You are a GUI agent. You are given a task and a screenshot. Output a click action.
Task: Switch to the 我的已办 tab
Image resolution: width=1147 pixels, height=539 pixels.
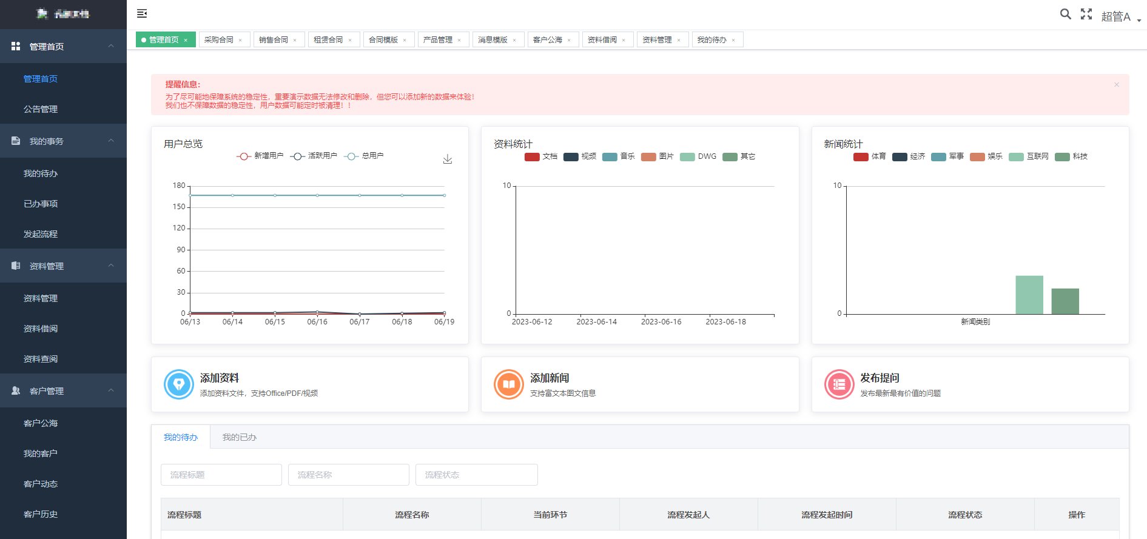240,437
